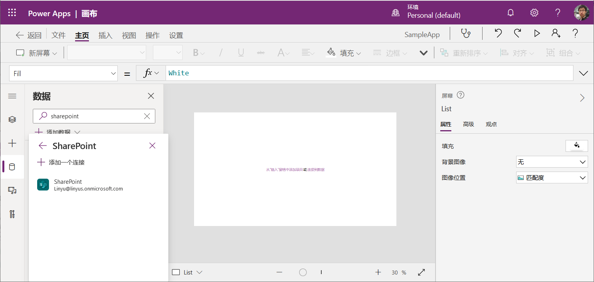Open the Fill property selector dropdown

coord(63,73)
